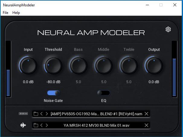The image size is (183, 137).
Task: Select previous IR file with left arrow
Action: click(41, 125)
